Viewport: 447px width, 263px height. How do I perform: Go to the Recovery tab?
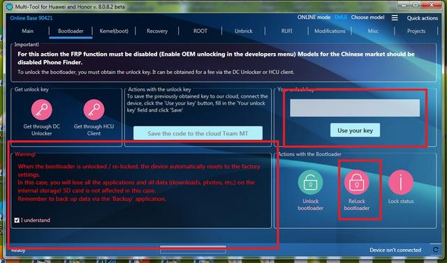point(157,31)
